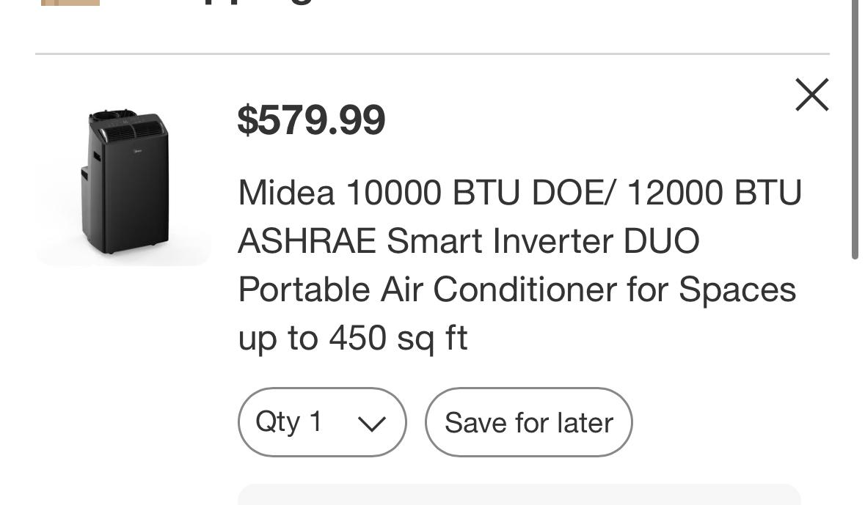Click the vertical scrollbar thumb on the right edge
Screen dimensions: 865x505
854,132
